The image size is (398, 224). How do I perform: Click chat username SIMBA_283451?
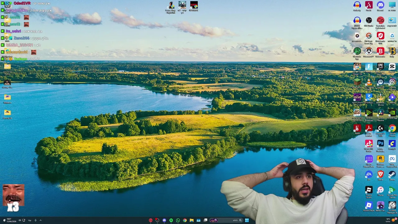pos(19,45)
